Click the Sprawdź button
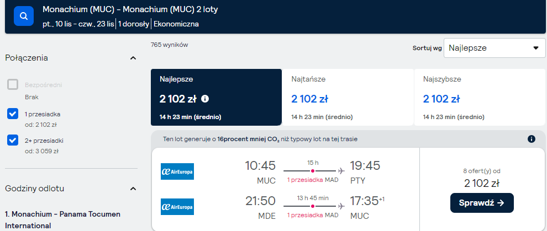 click(x=482, y=203)
